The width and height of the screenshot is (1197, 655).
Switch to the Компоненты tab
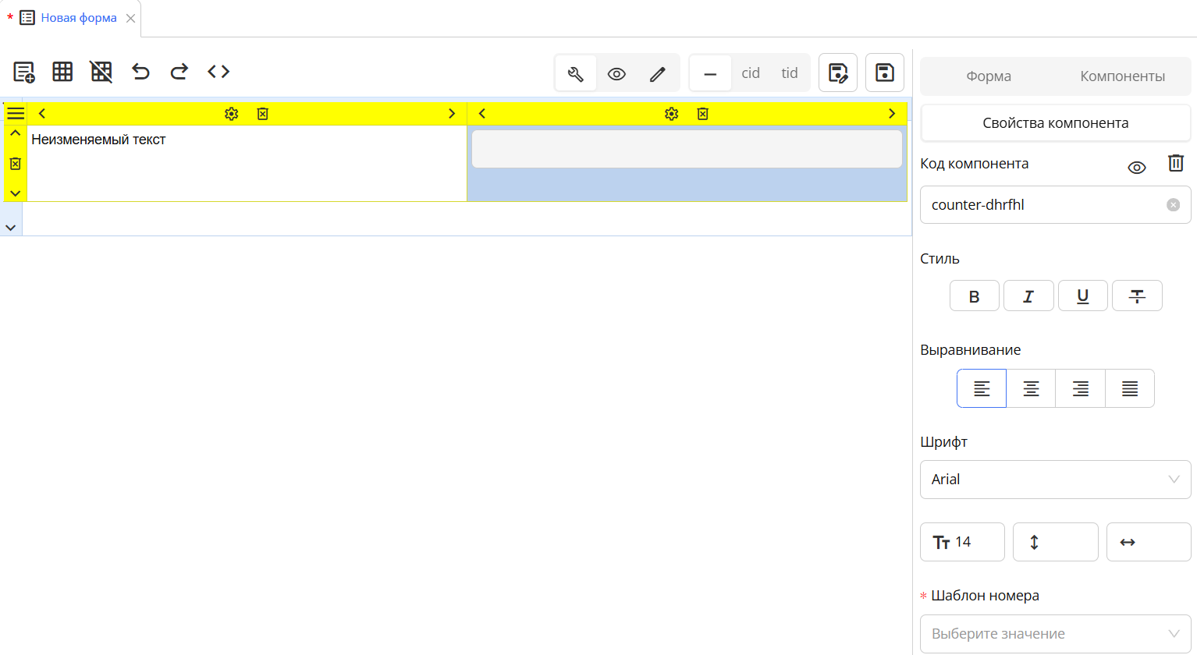(1122, 76)
